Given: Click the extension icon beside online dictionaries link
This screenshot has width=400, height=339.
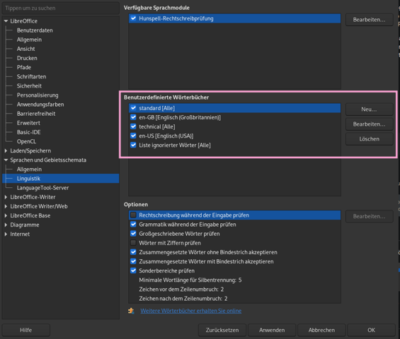Looking at the screenshot, I should point(131,311).
